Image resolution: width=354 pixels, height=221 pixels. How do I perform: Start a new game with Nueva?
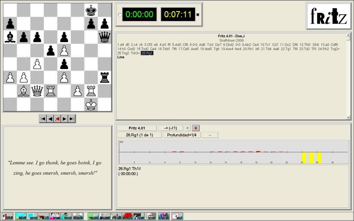(x=20, y=216)
